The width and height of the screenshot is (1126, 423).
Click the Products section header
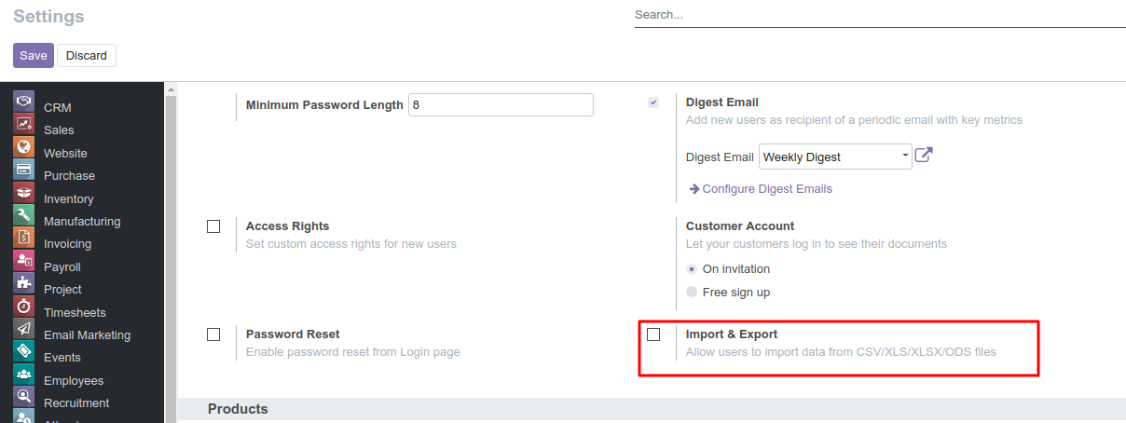[238, 409]
